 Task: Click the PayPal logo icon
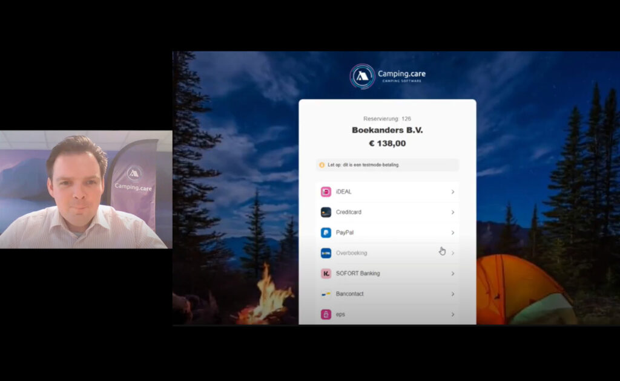point(326,233)
